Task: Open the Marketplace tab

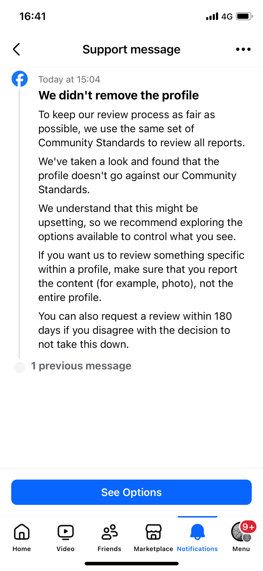Action: [153, 537]
